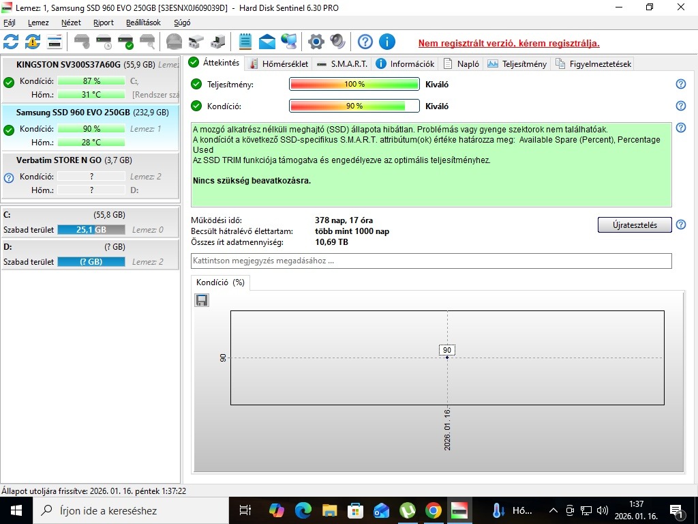Click the open-drawer disk toolbar icon

click(196, 42)
